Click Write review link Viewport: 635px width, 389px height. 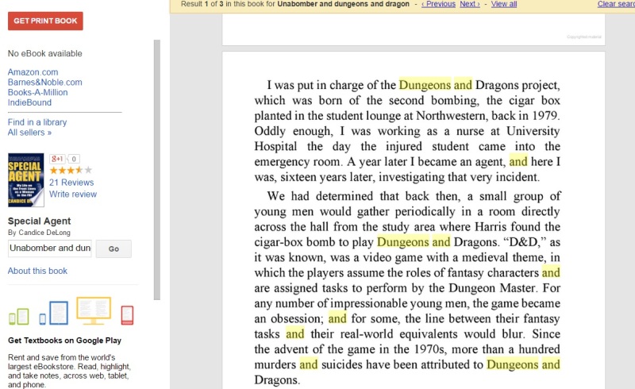click(73, 194)
